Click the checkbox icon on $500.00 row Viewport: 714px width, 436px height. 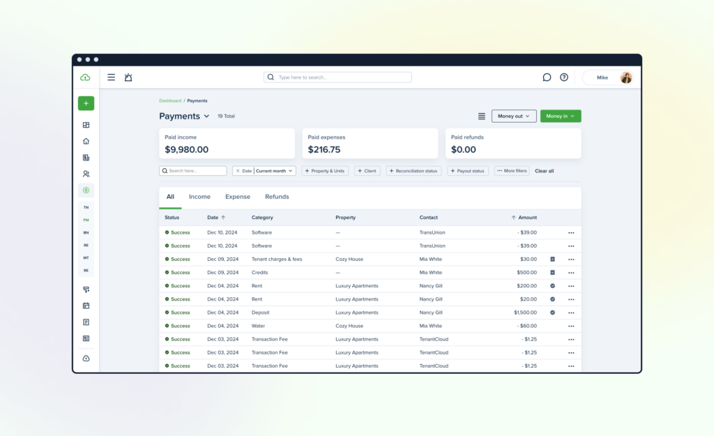552,273
